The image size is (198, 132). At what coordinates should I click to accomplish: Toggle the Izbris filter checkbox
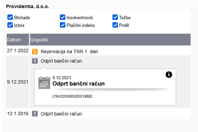[x=10, y=25]
